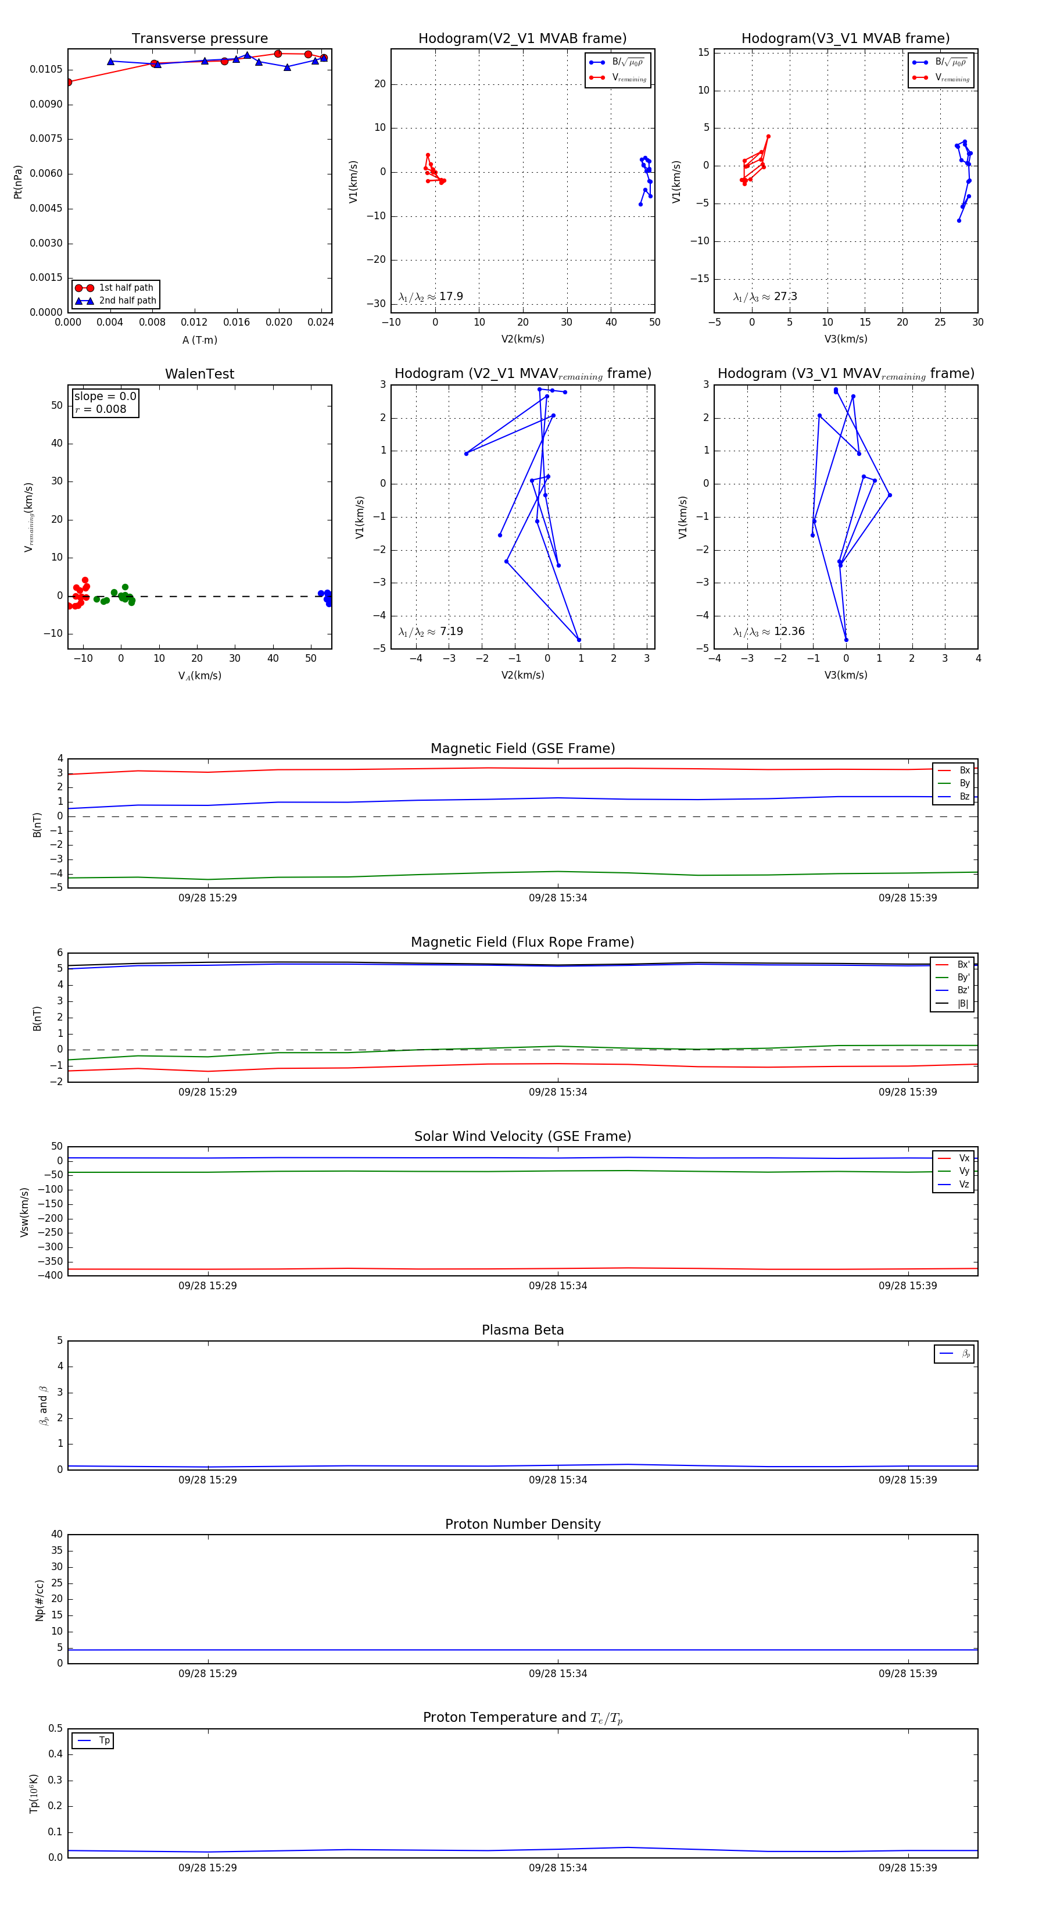
Task: Click '09/28 15:29' tick under GSE magnetic field
Action: click(x=207, y=898)
